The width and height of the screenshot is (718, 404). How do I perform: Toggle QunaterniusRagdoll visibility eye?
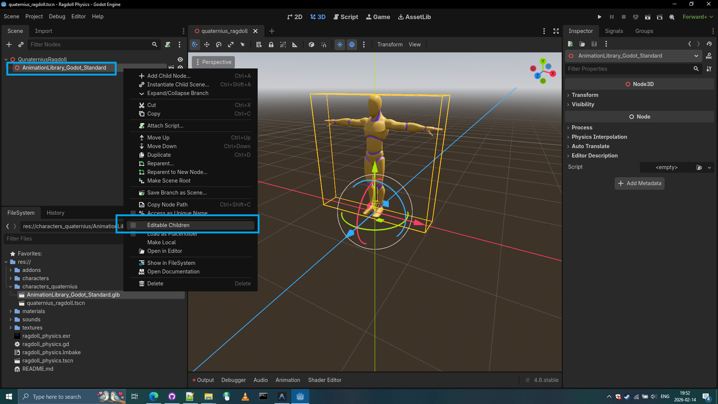coord(180,59)
